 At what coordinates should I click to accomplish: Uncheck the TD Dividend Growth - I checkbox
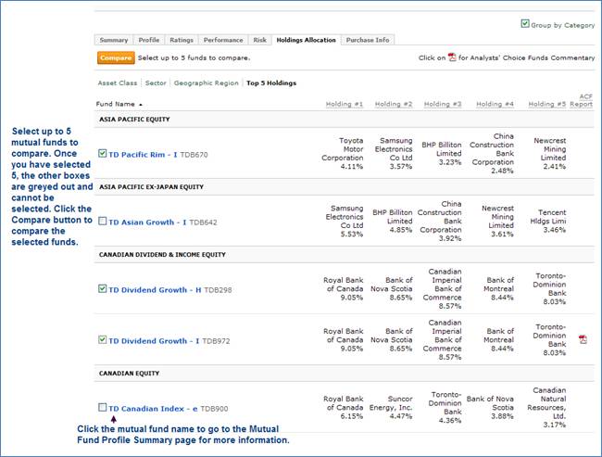tap(102, 340)
